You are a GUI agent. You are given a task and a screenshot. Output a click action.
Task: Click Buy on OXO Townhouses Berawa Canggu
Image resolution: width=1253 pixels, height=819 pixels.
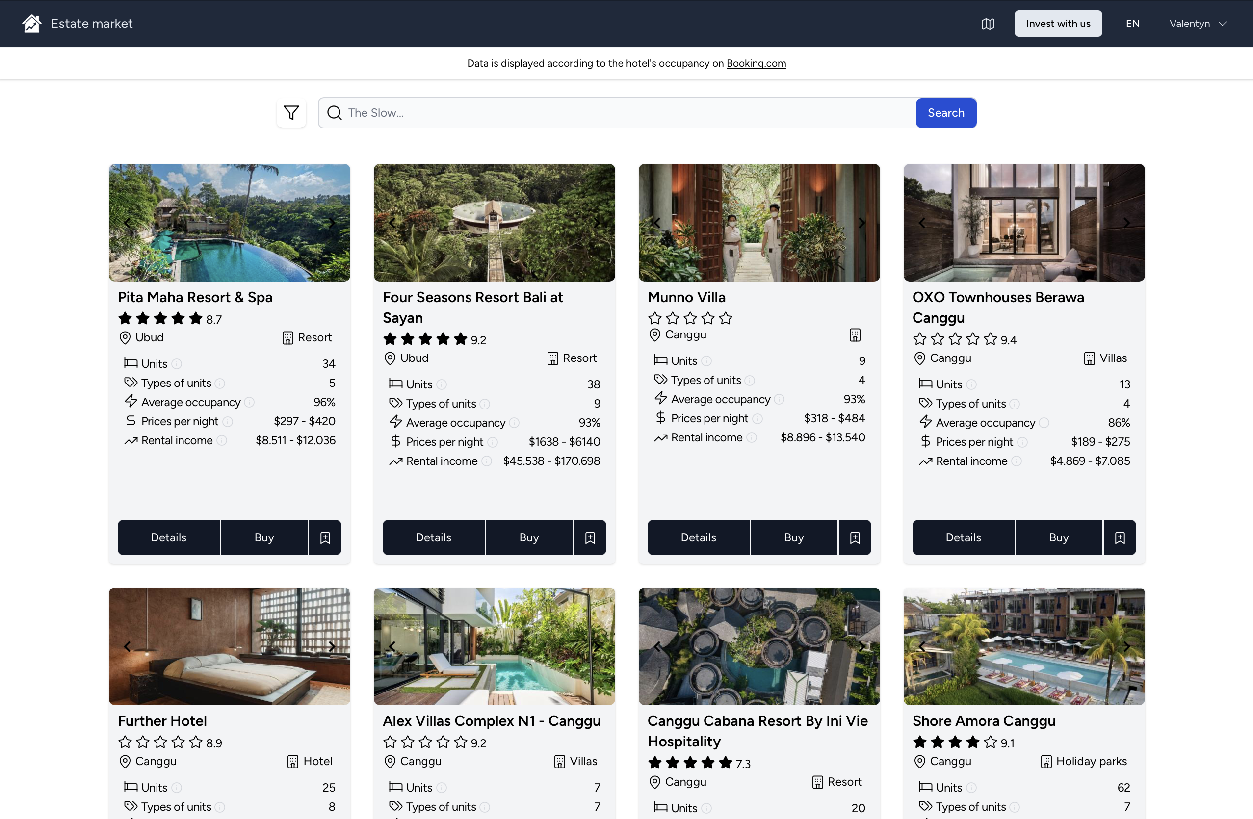click(x=1059, y=537)
